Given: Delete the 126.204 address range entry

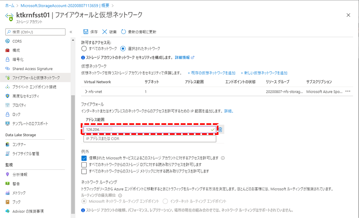Looking at the screenshot, I should [220, 130].
